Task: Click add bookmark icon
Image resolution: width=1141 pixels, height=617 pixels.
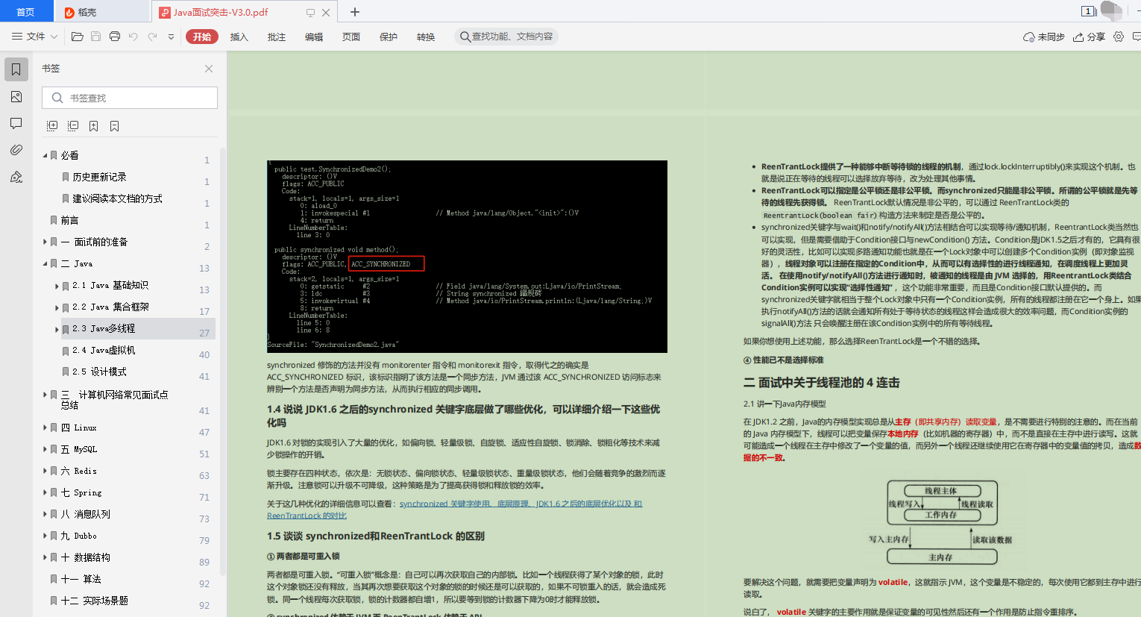Action: tap(94, 126)
